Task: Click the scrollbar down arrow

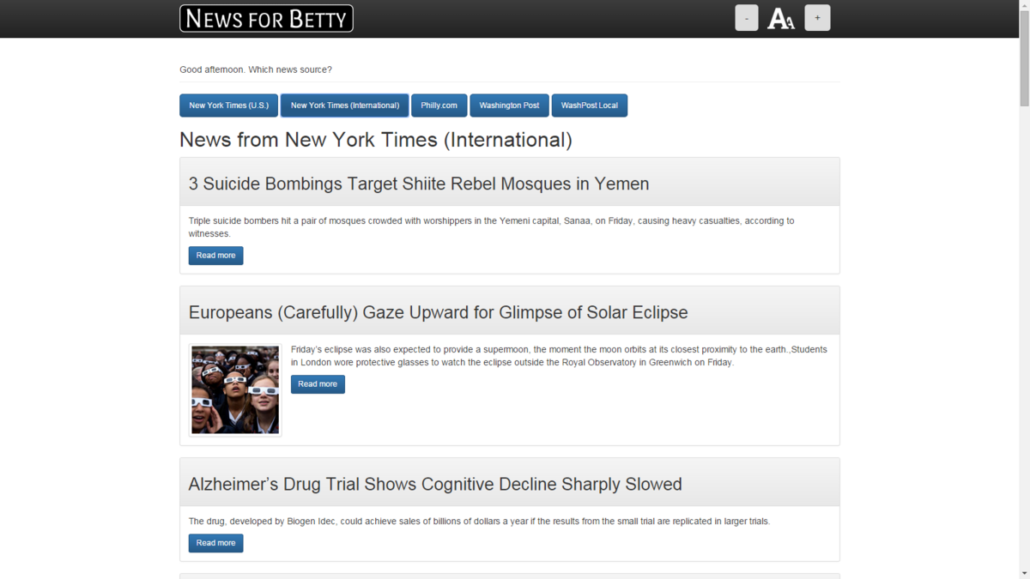Action: coord(1024,573)
